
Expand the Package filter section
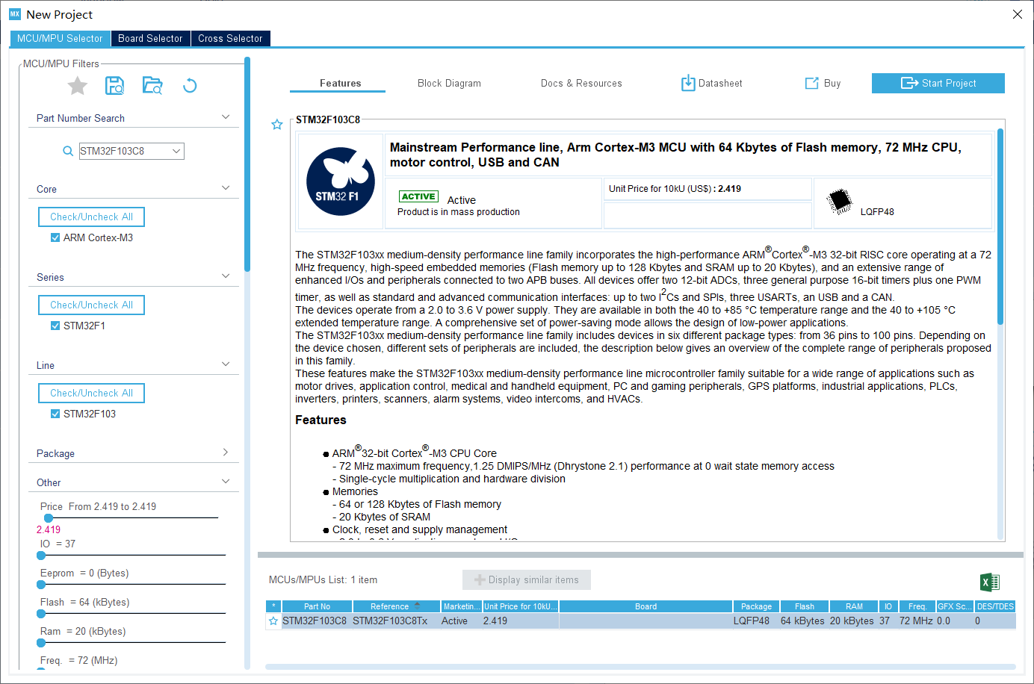click(x=226, y=453)
